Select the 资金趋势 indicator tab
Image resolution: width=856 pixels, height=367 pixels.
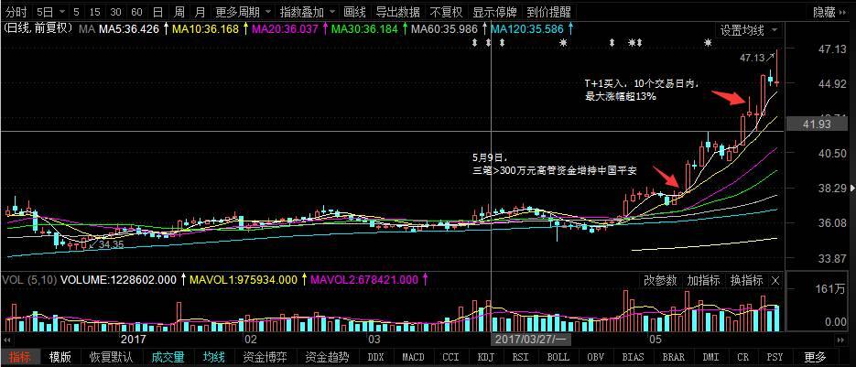(327, 357)
